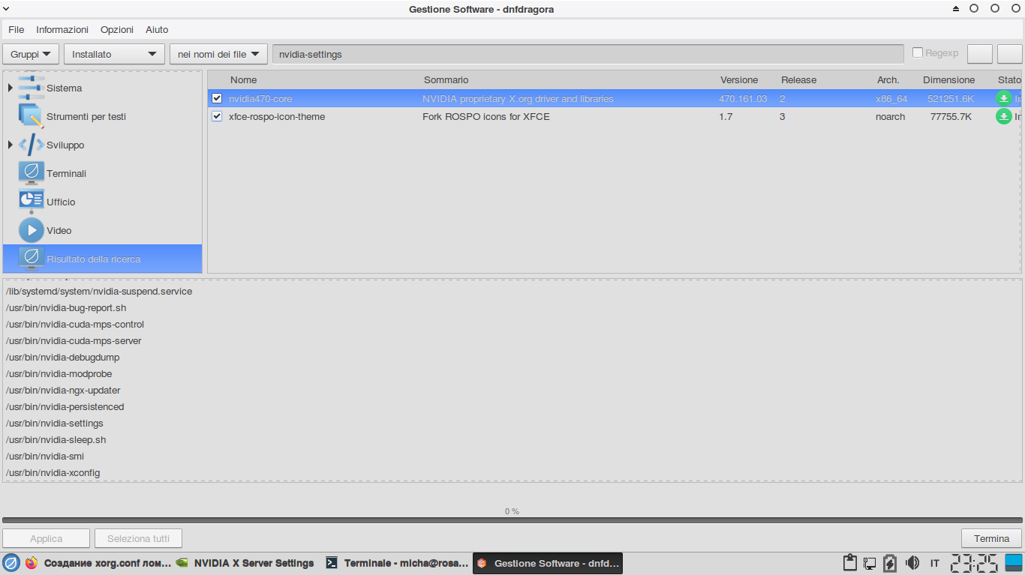This screenshot has width=1025, height=575.
Task: Click the NVIDIA X Server Settings taskbar icon
Action: (182, 563)
